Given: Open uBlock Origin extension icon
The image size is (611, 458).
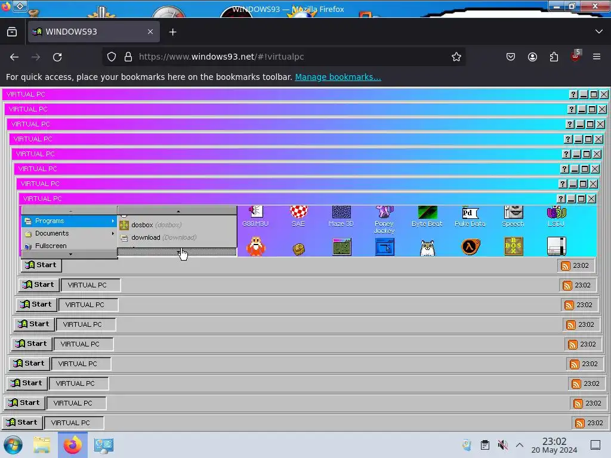Looking at the screenshot, I should click(x=576, y=56).
